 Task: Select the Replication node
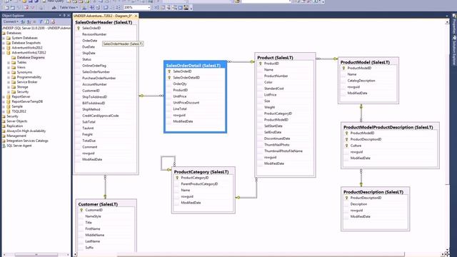click(14, 126)
